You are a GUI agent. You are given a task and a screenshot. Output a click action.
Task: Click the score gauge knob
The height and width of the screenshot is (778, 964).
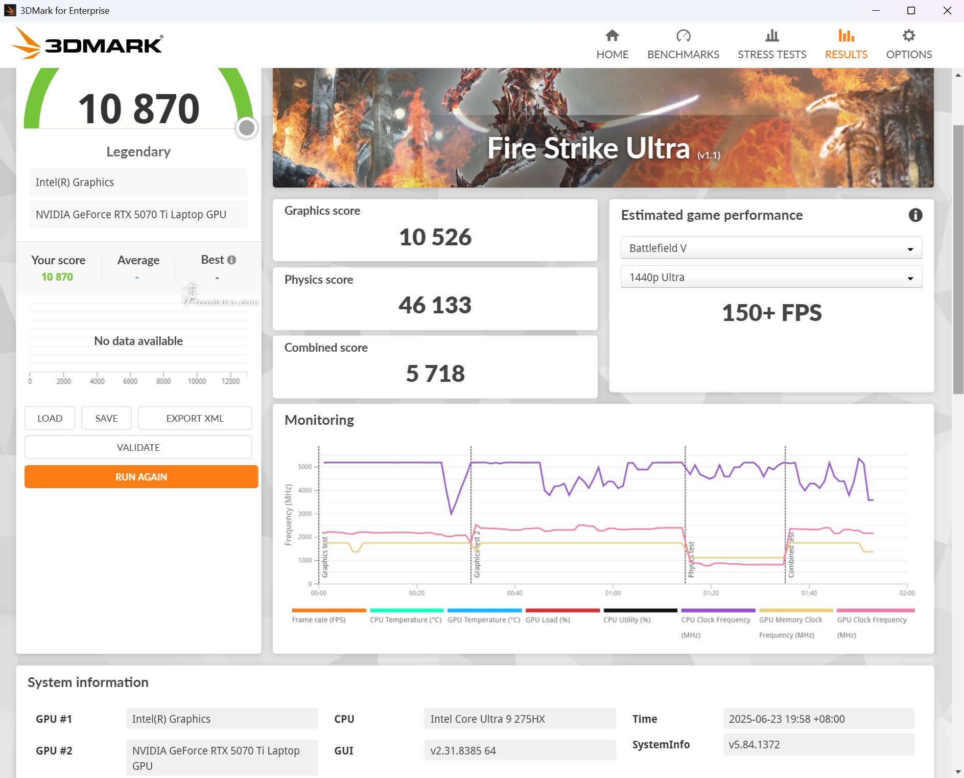coord(247,128)
